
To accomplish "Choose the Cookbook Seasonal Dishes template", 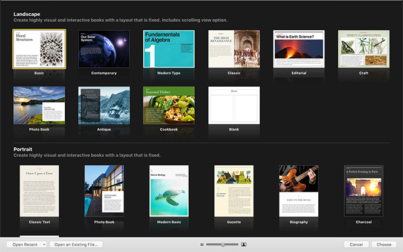I will click(x=169, y=105).
